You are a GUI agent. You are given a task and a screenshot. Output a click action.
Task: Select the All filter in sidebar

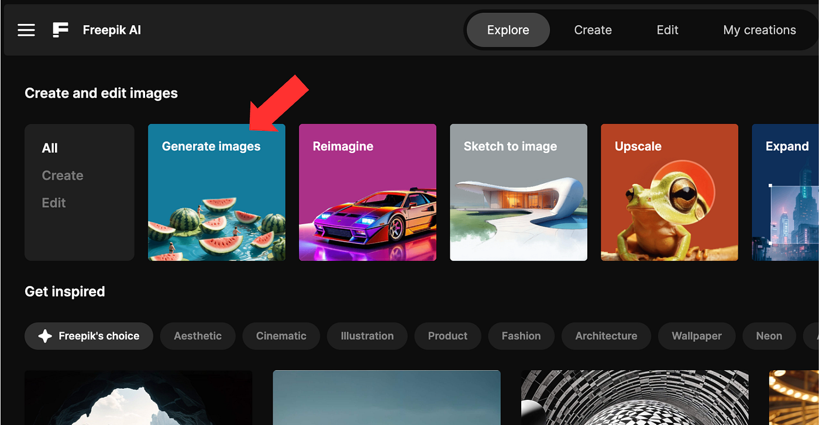(x=50, y=148)
